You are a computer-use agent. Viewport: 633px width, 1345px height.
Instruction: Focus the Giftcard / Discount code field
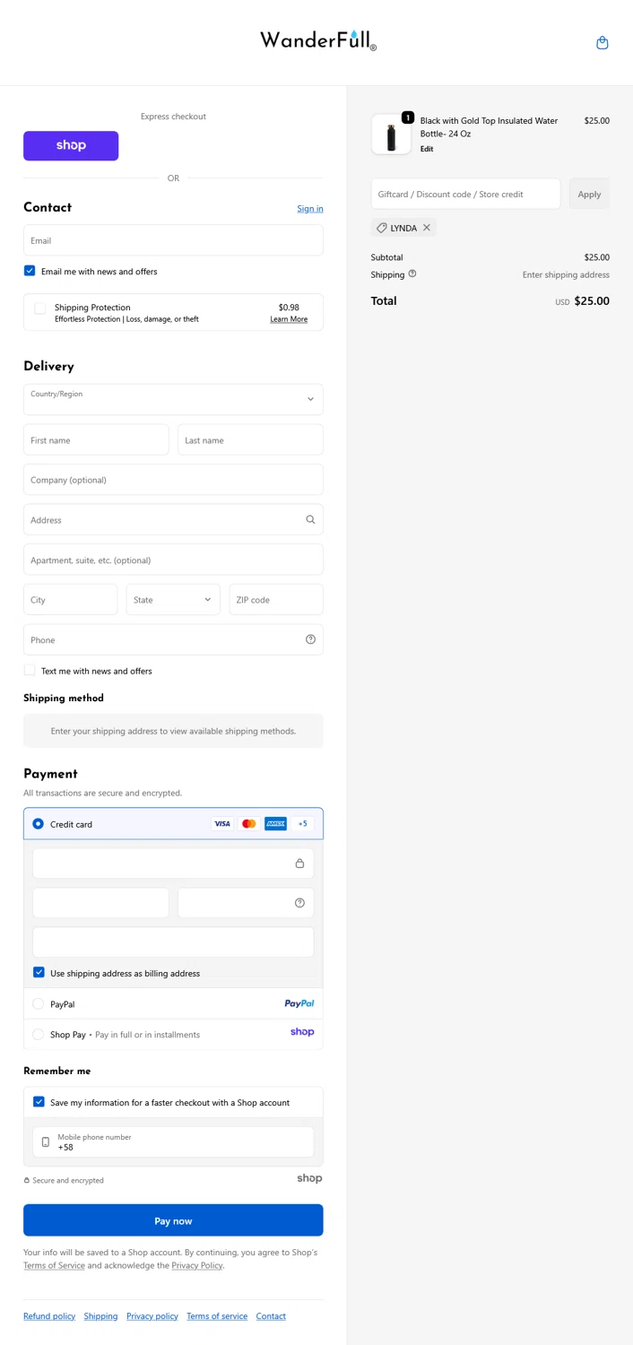pos(465,195)
